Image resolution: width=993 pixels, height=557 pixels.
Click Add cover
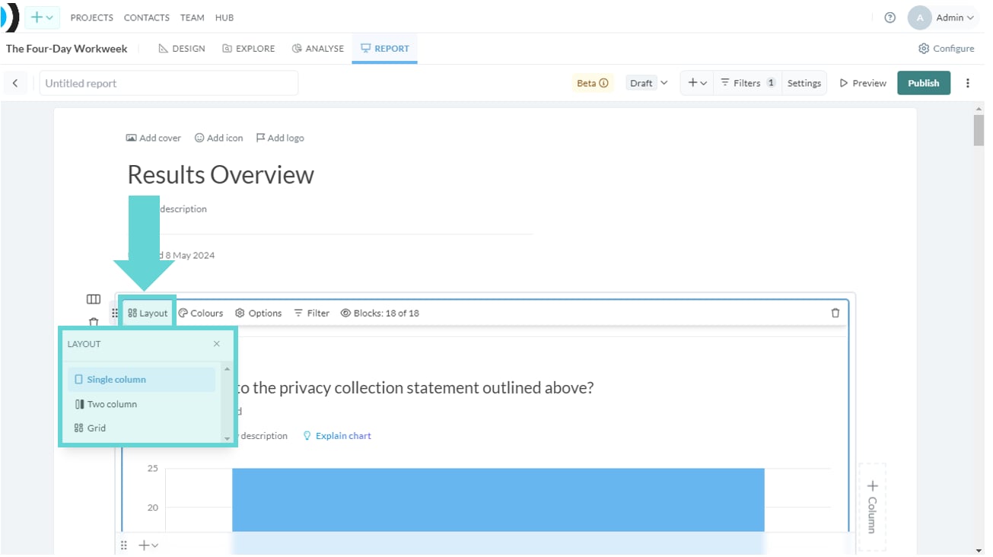click(154, 138)
